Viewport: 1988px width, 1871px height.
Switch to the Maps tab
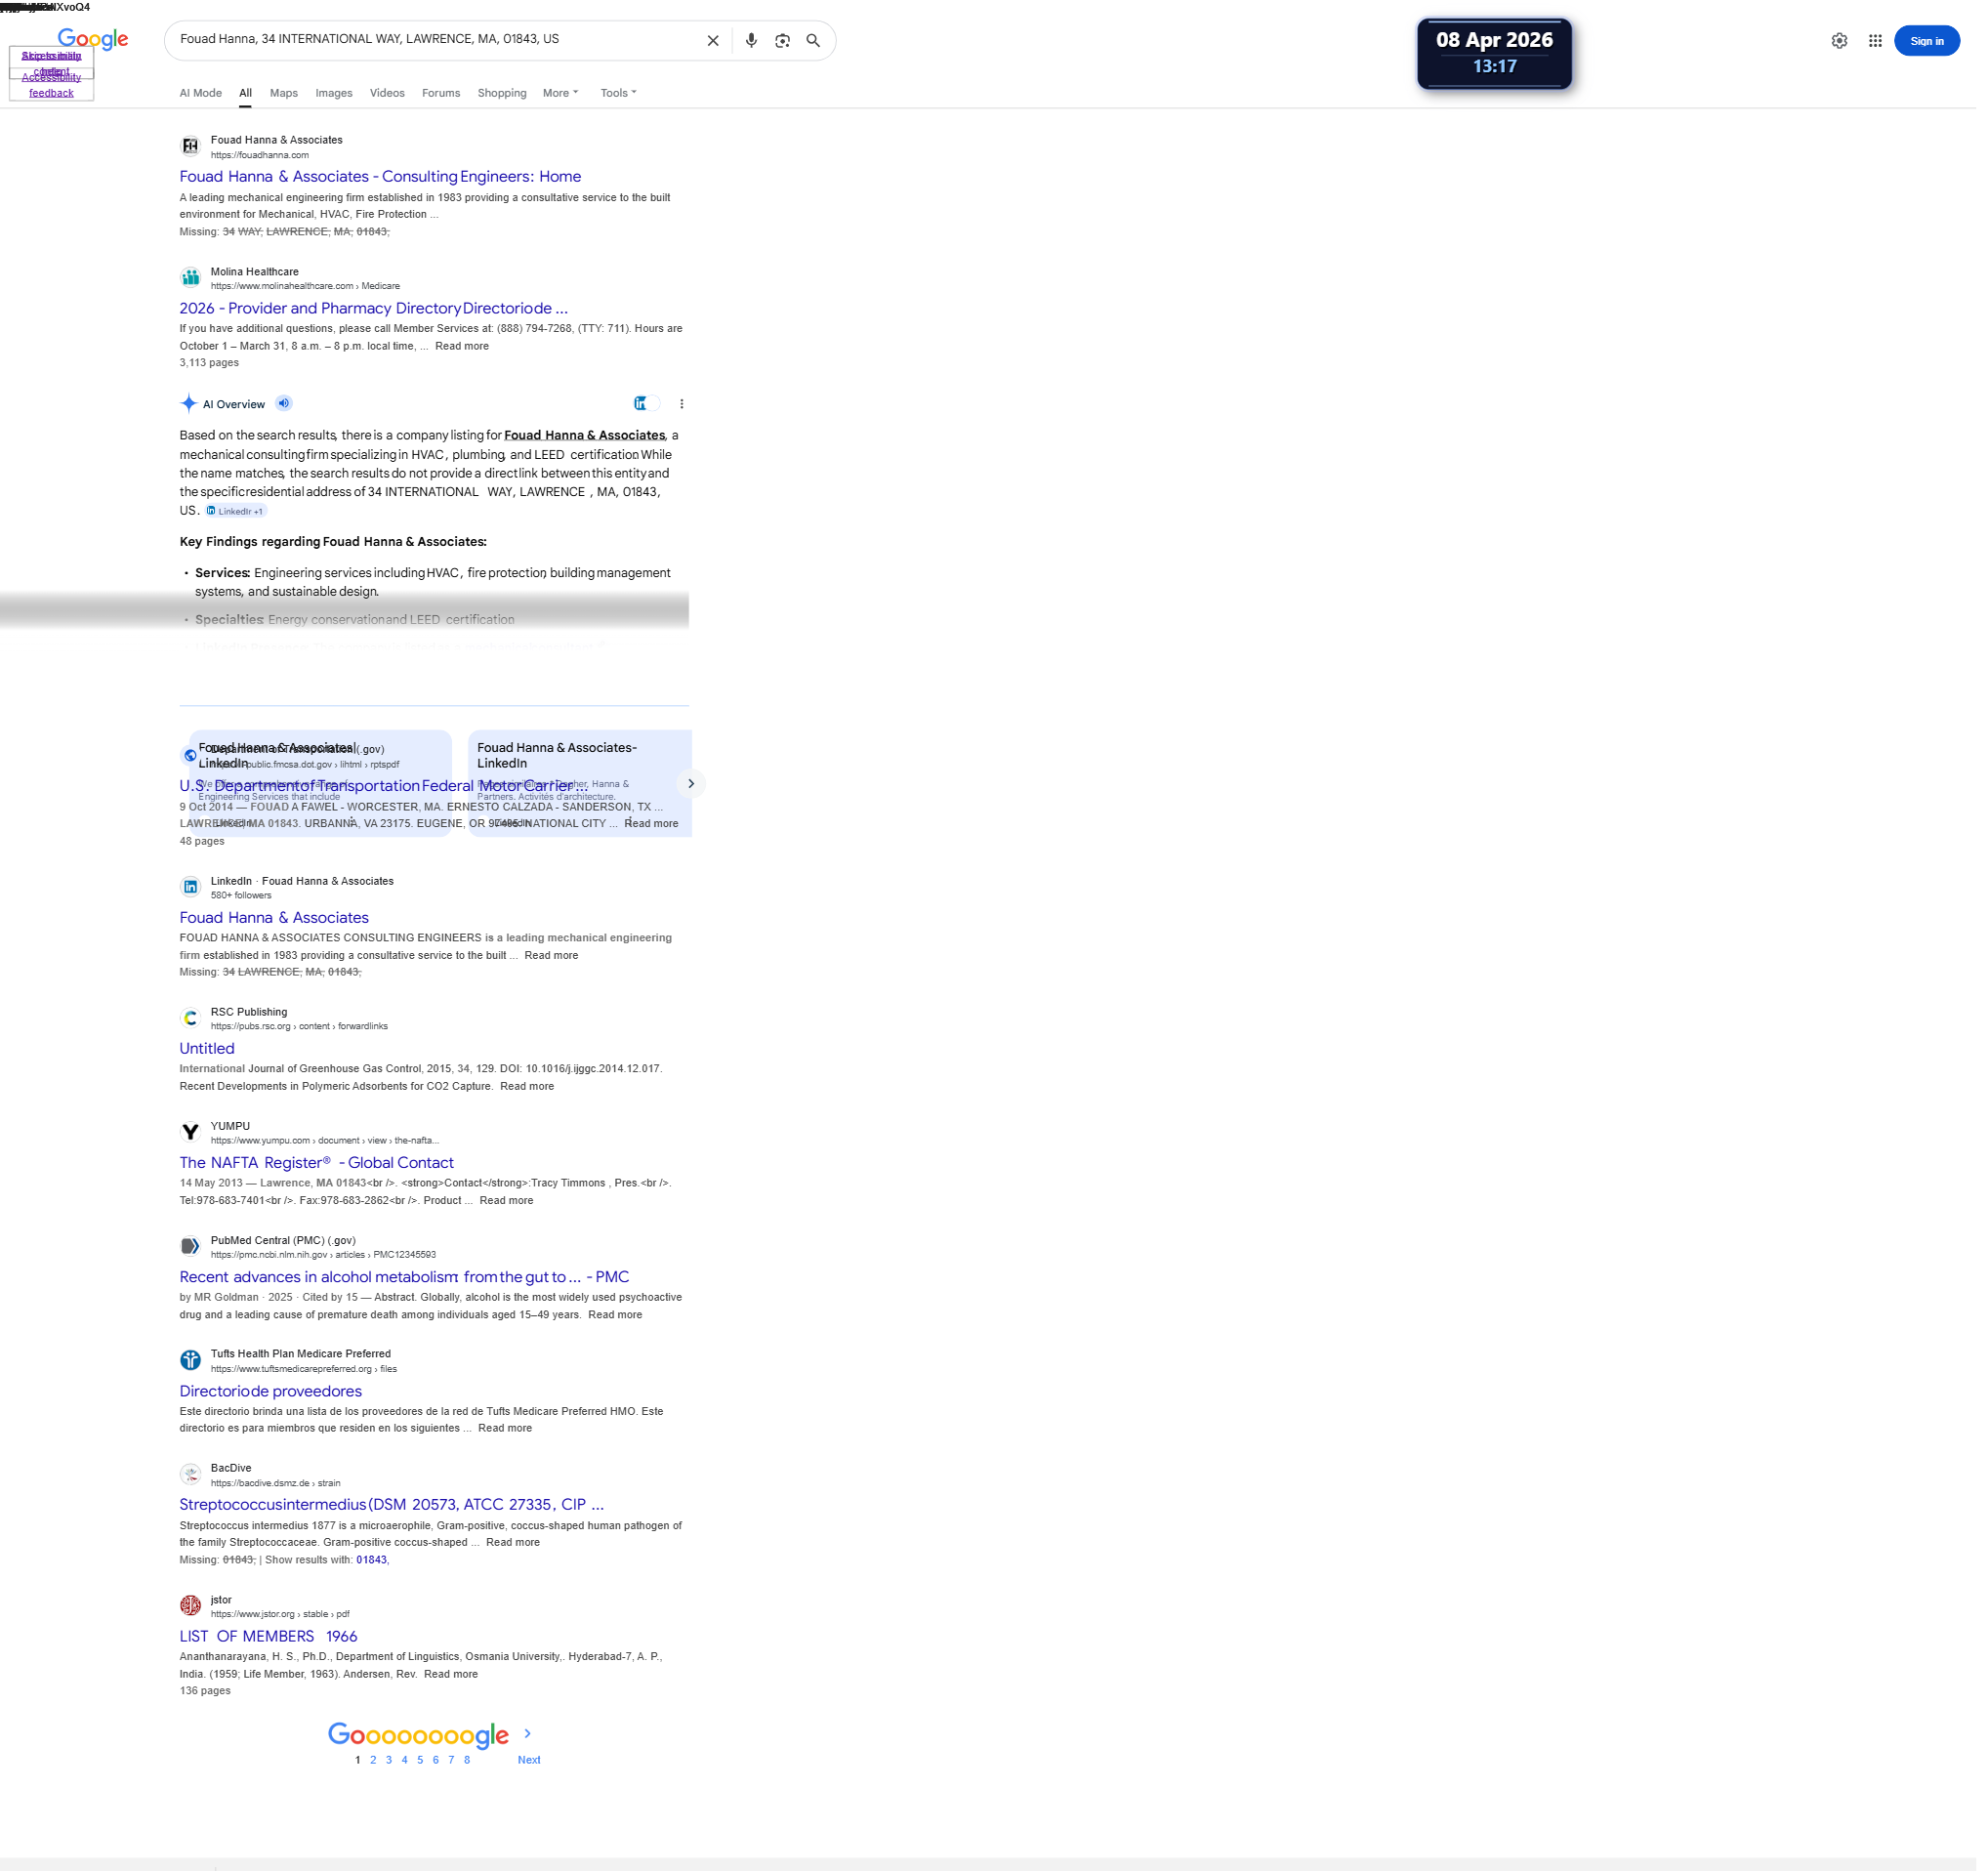(286, 93)
